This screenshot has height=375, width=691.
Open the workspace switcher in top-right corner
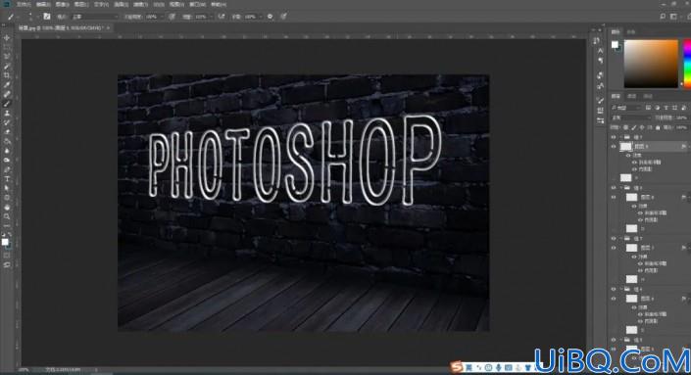(x=673, y=17)
